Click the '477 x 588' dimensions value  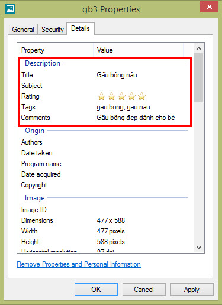[111, 220]
